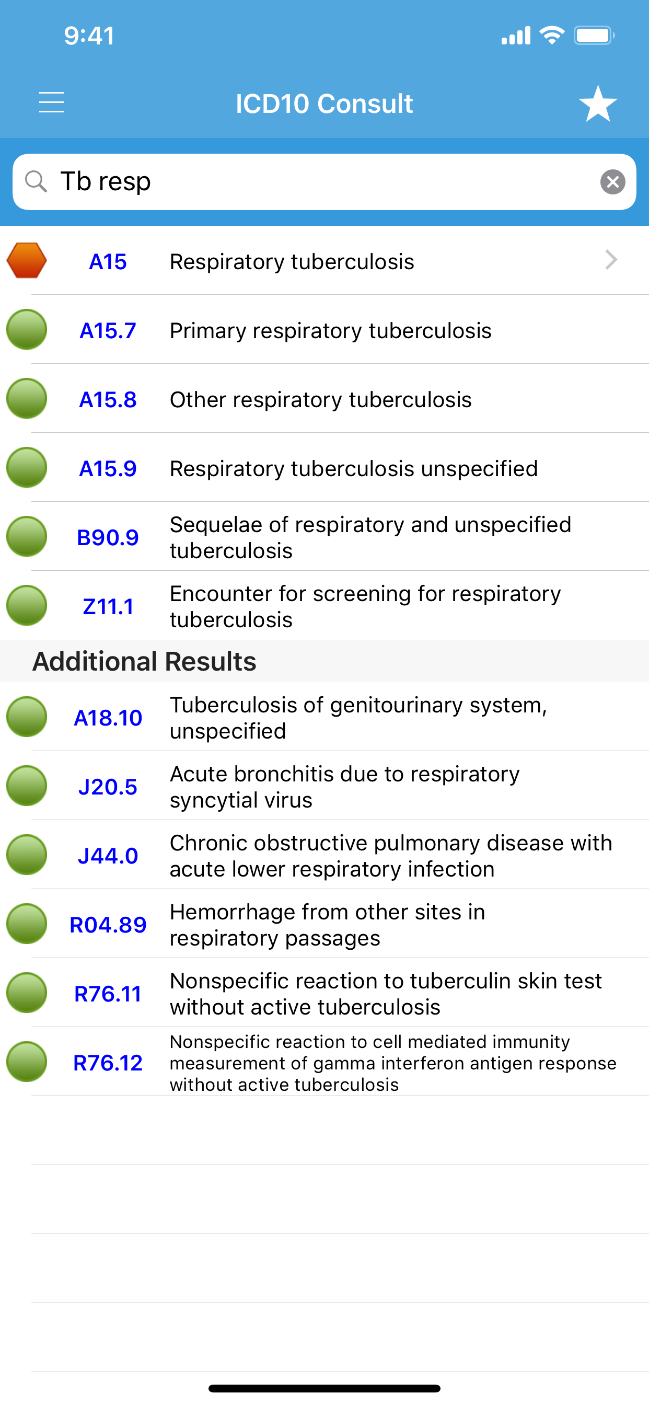
Task: Select Z11.1 screening for respiratory tuberculosis
Action: coord(324,606)
